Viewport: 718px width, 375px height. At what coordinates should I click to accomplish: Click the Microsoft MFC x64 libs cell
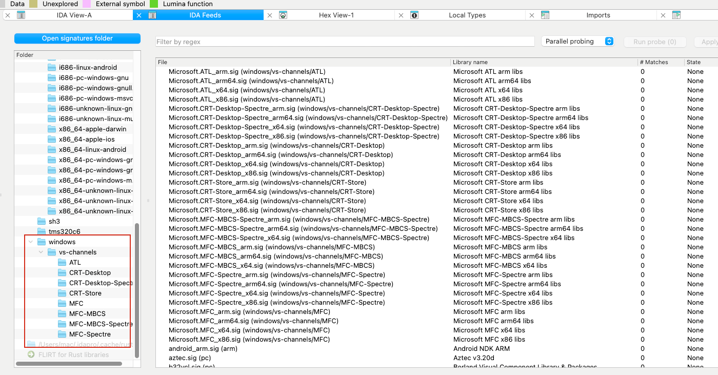click(489, 330)
